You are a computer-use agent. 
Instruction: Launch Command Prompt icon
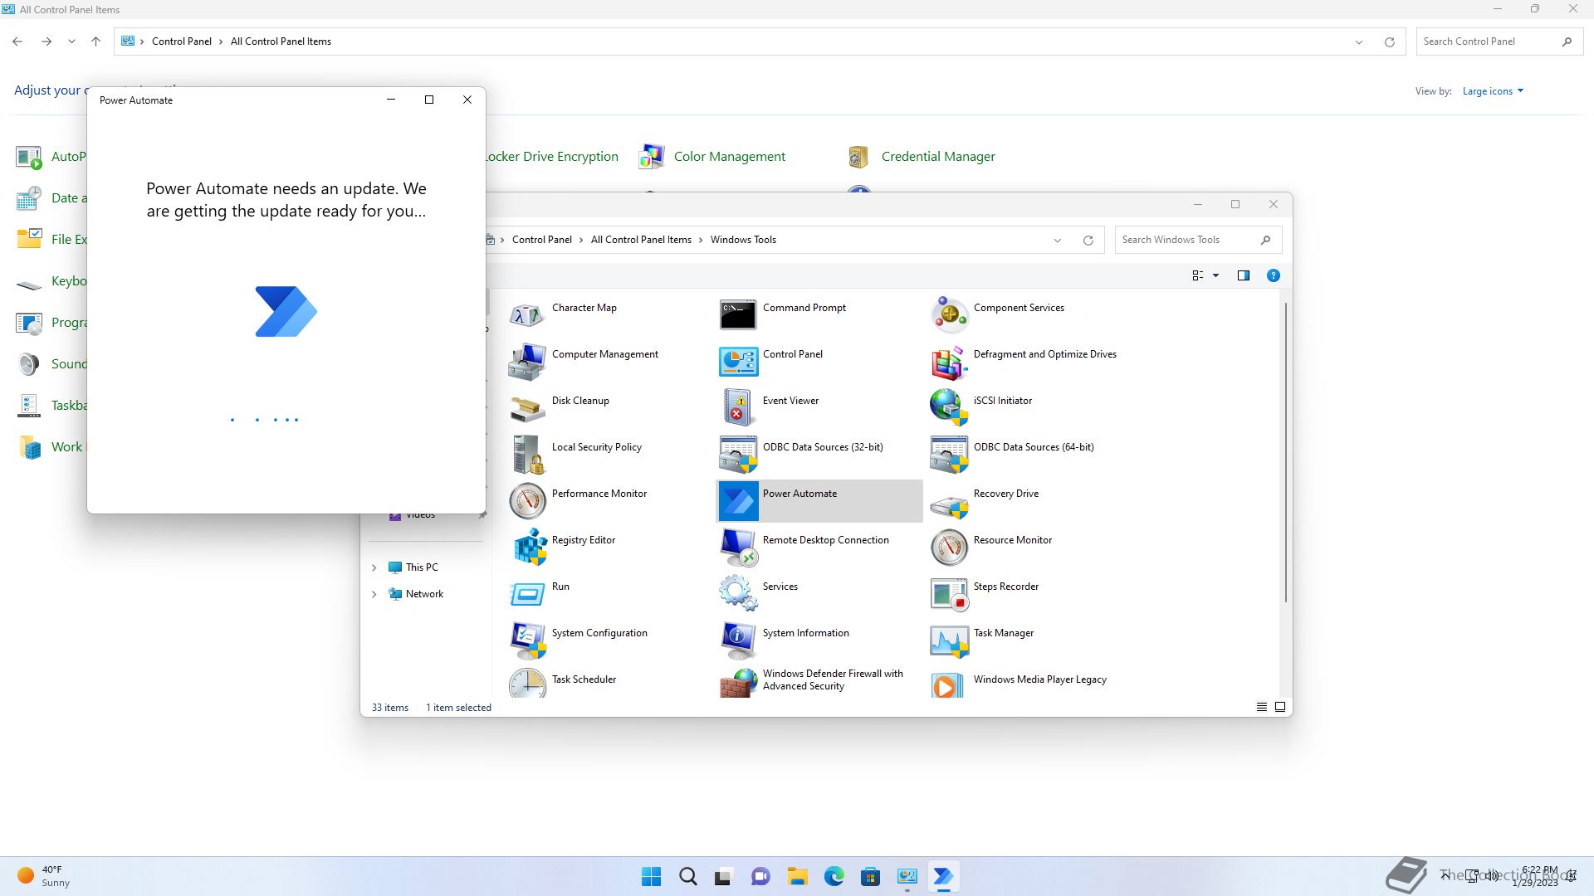(738, 315)
